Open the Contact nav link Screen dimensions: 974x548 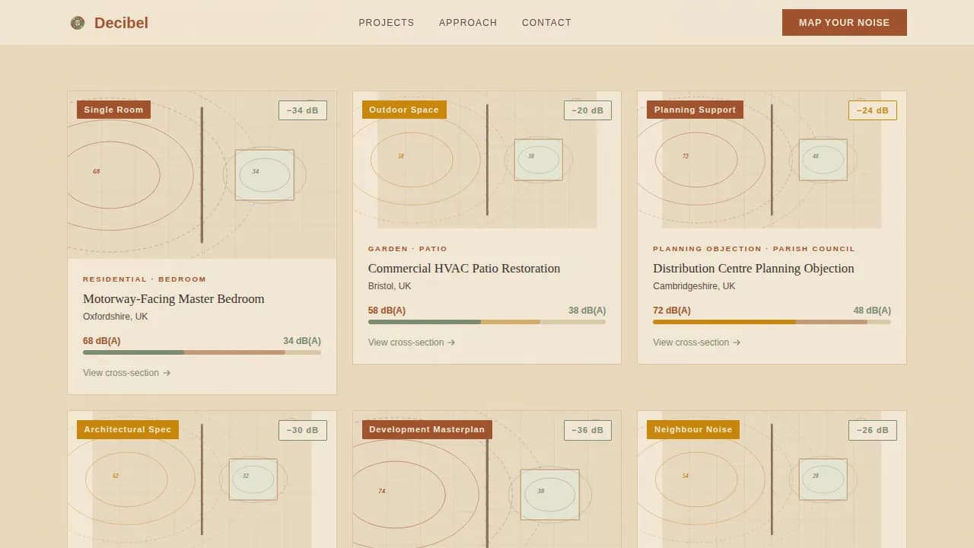(546, 23)
